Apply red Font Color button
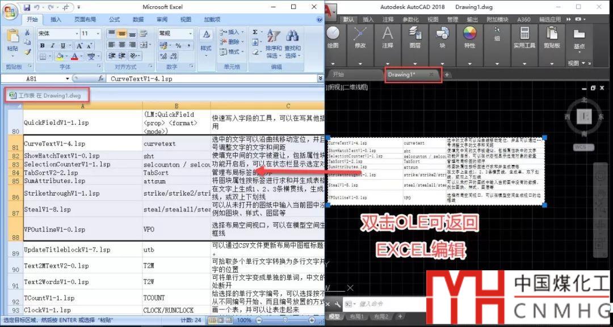This screenshot has width=613, height=327. coord(75,57)
